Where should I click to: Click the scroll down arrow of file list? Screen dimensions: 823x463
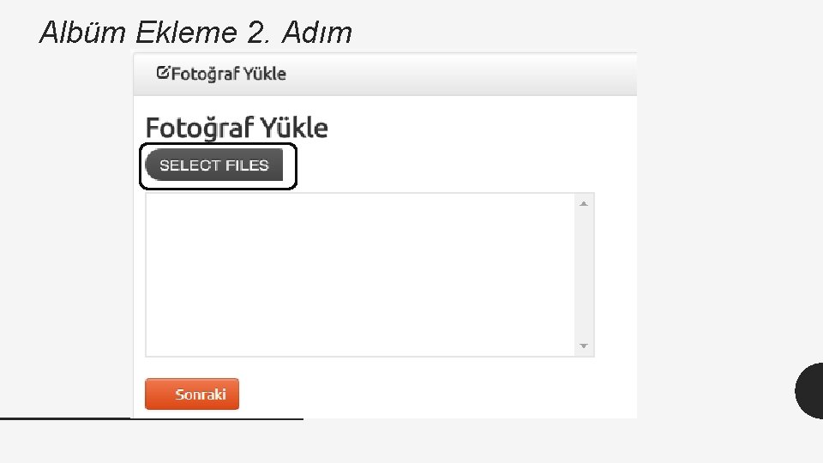(584, 346)
